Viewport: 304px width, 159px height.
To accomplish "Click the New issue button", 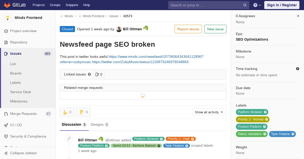I will click(x=215, y=29).
